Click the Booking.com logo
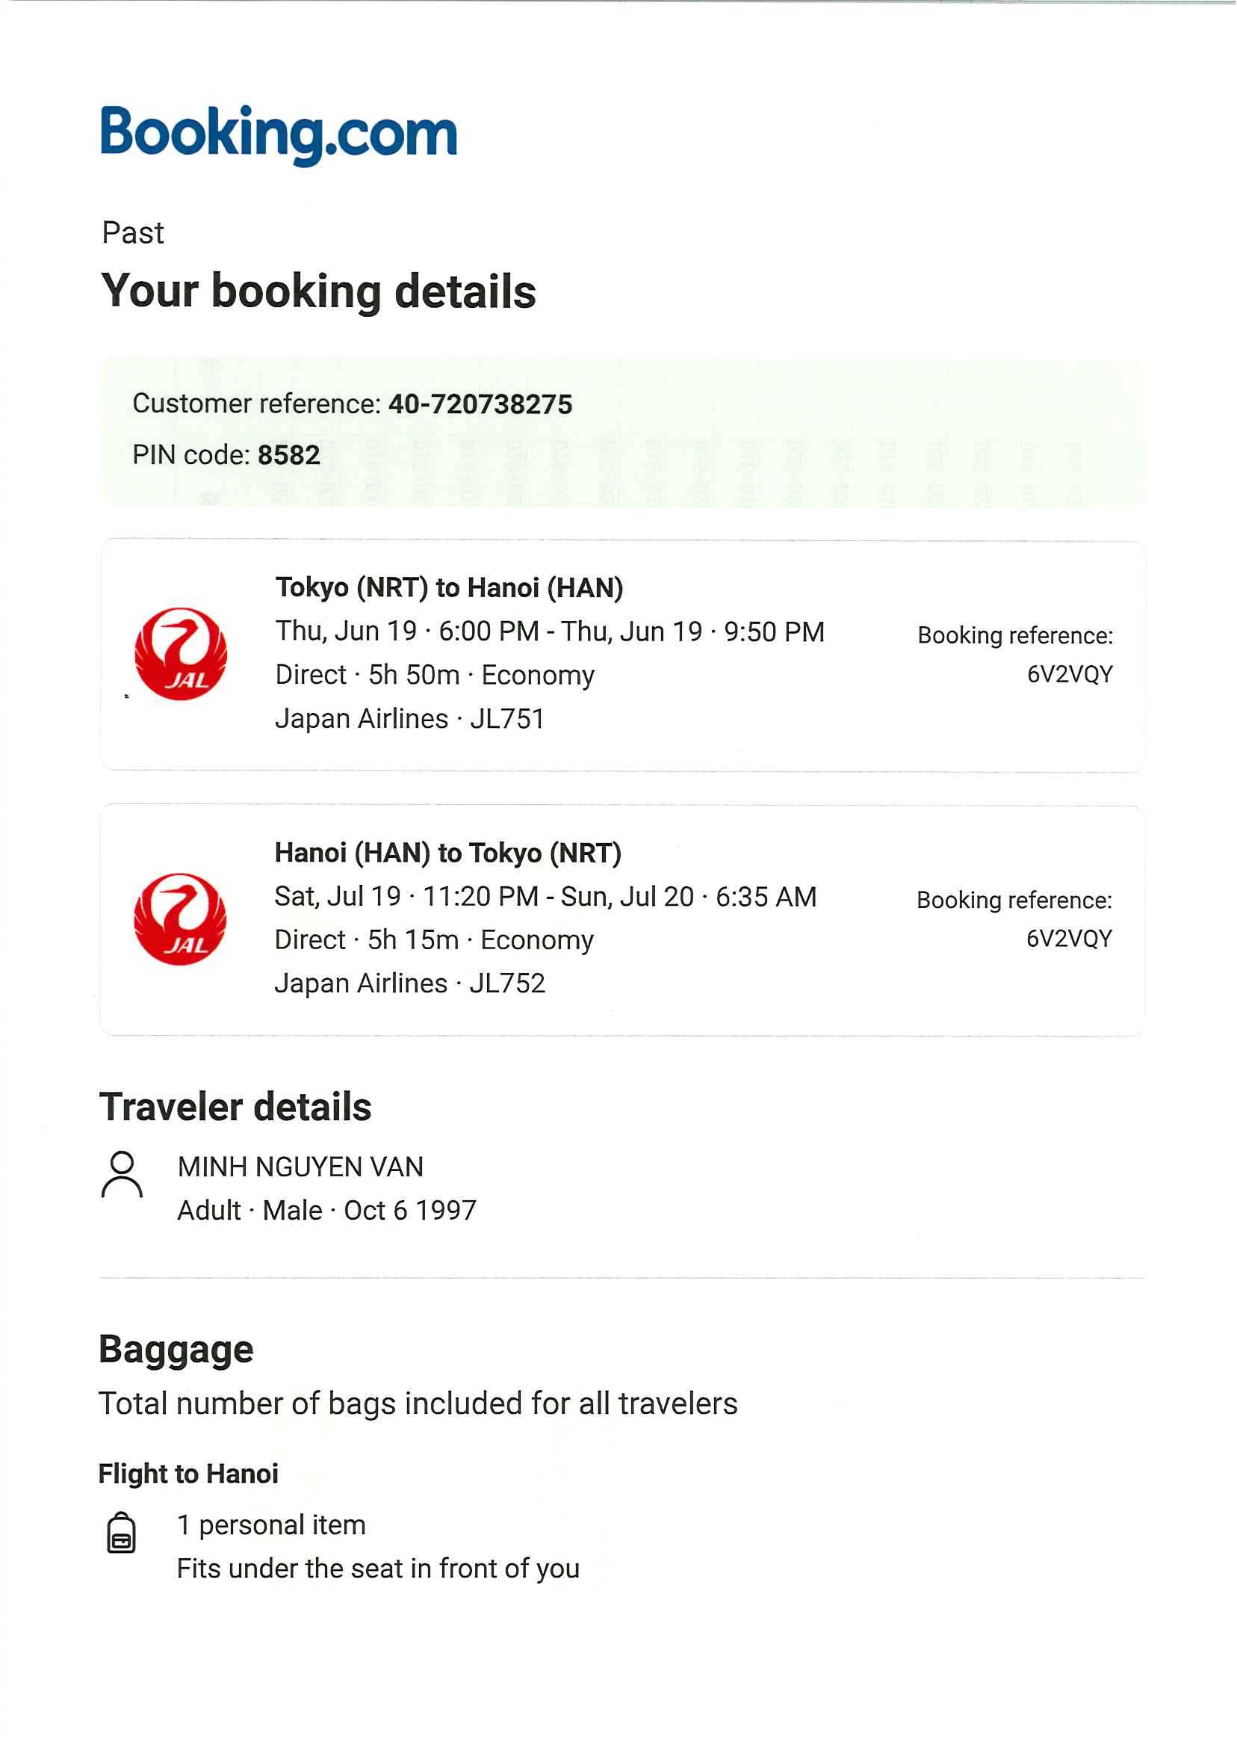Image resolution: width=1237 pixels, height=1748 pixels. tap(279, 133)
